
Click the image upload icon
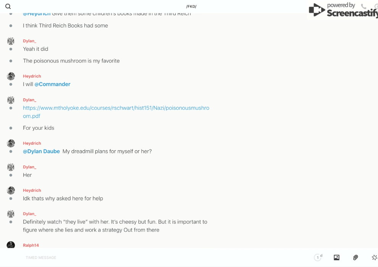tap(336, 257)
